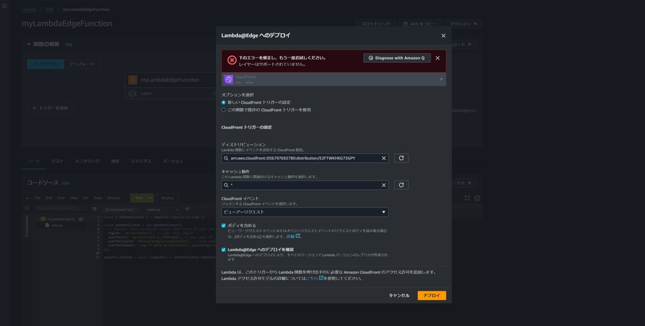Image resolution: width=645 pixels, height=326 pixels.
Task: Open the Edit menu in code editor
Action: click(49, 198)
